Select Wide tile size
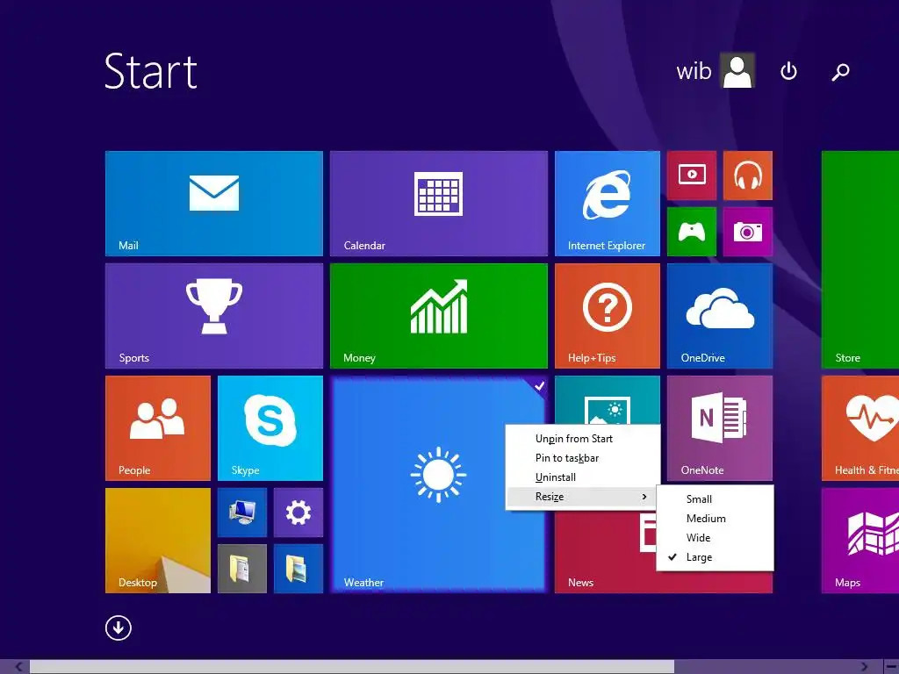This screenshot has height=674, width=899. [x=715, y=538]
